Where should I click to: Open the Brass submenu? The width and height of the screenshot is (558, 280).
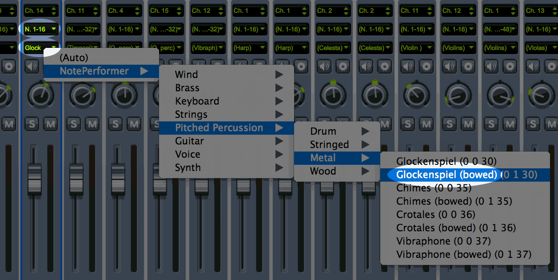click(x=227, y=88)
